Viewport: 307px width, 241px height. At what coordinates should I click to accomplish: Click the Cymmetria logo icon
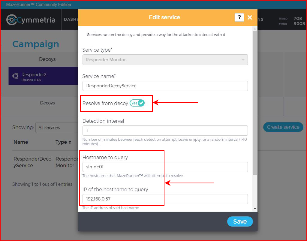(11, 20)
